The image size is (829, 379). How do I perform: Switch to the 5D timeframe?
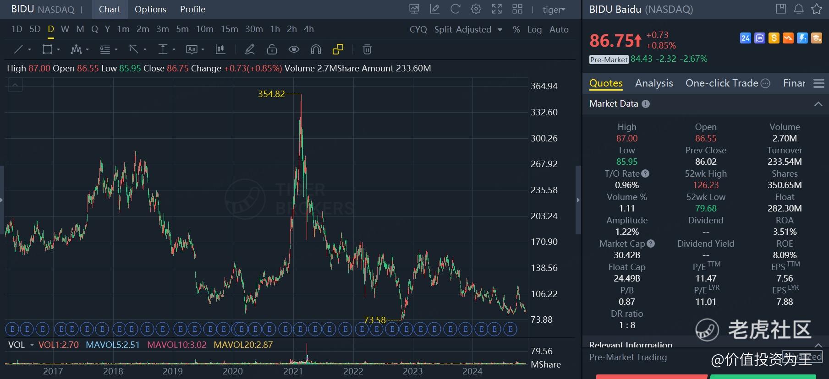35,29
